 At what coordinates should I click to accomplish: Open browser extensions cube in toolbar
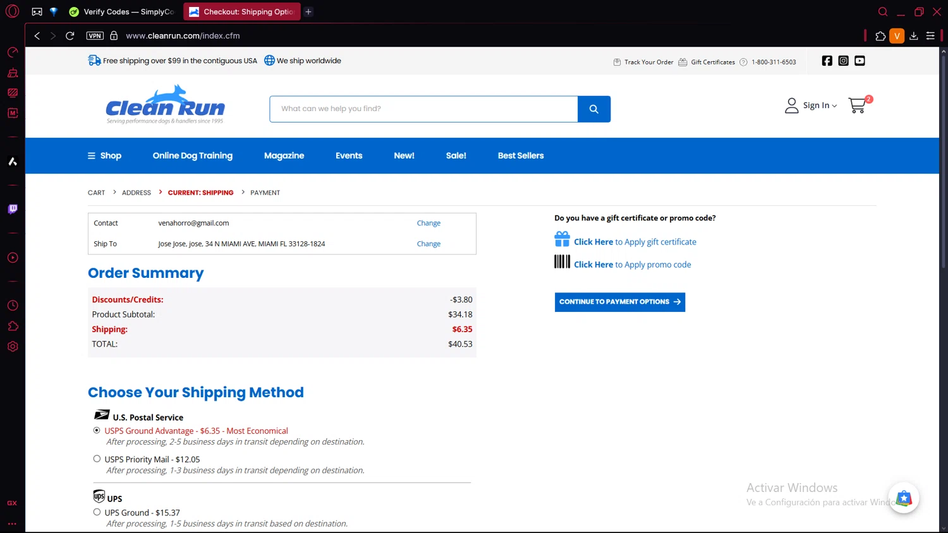(x=880, y=36)
